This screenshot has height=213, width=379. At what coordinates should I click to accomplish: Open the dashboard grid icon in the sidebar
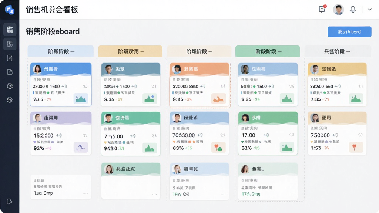coord(10,30)
